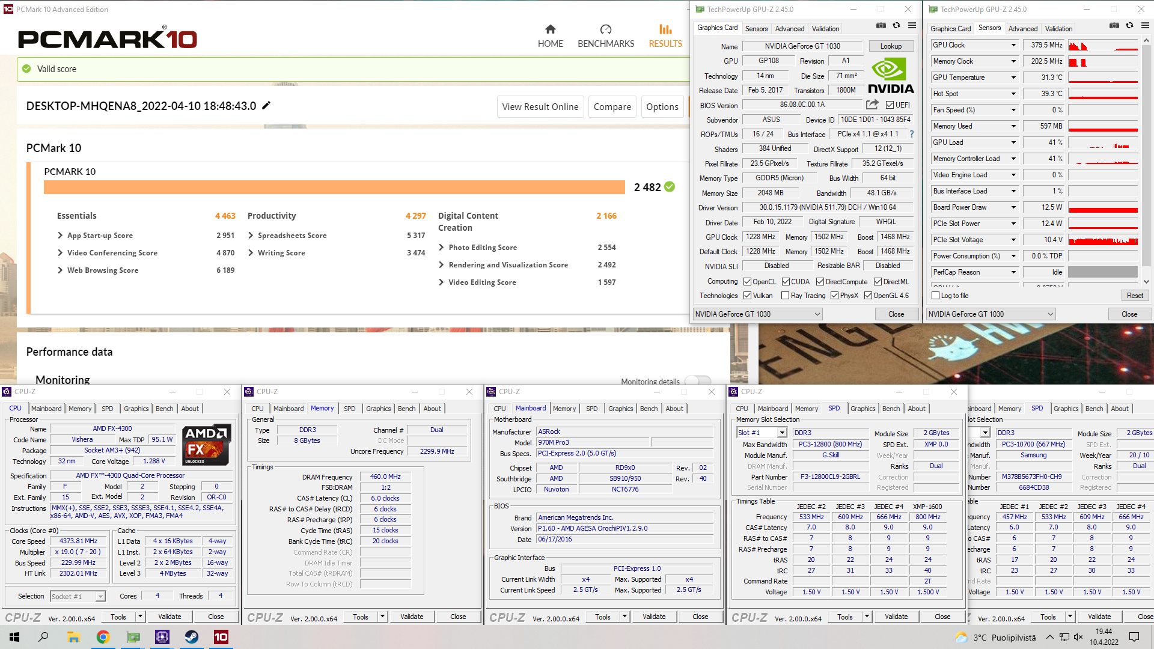Expand the Photo Editing Score row
The image size is (1154, 649).
tap(442, 247)
